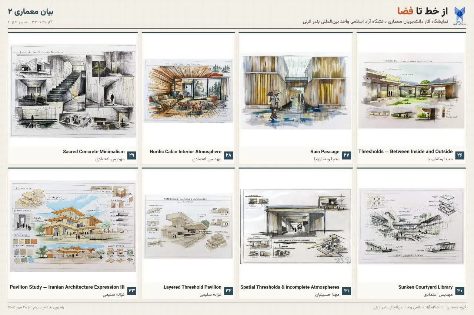The width and height of the screenshot is (474, 315).
Task: Click the 'Sunken Courtyard Library' title
Action: tap(425, 287)
